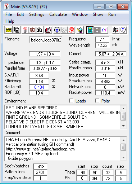
Task: Click Comment box scroll-down arrow
Action: pyautogui.click(x=123, y=158)
